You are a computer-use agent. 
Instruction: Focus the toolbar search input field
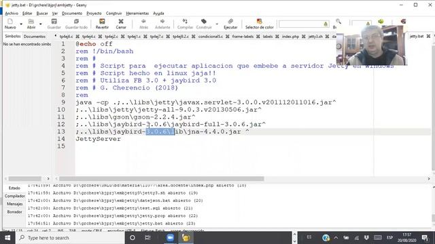click(x=304, y=24)
